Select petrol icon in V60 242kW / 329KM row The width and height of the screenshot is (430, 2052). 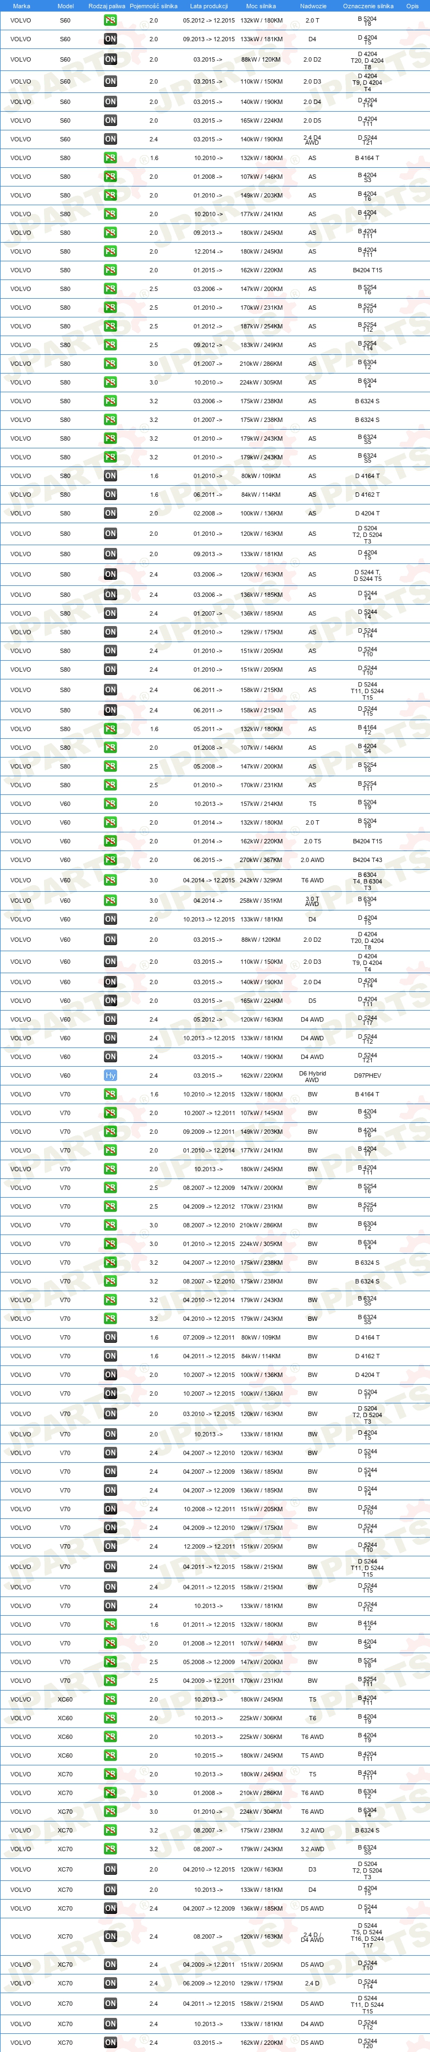(x=110, y=880)
